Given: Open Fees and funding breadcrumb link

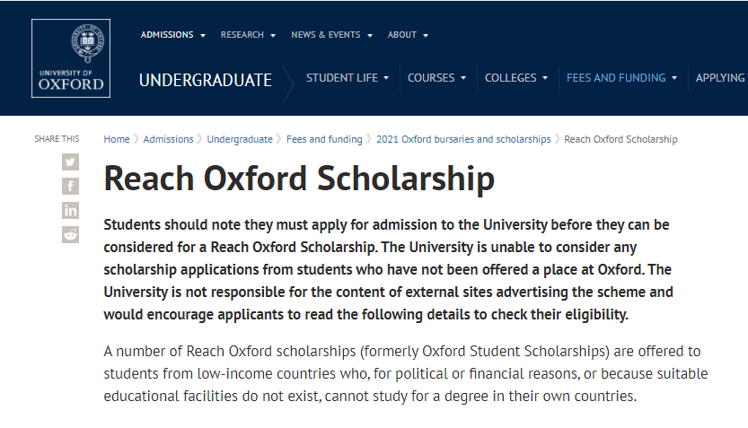Looking at the screenshot, I should (x=324, y=139).
